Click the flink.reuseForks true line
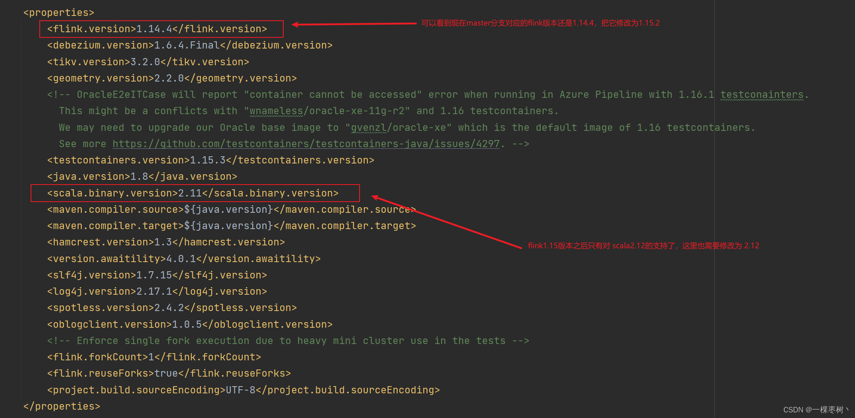 tap(169, 373)
